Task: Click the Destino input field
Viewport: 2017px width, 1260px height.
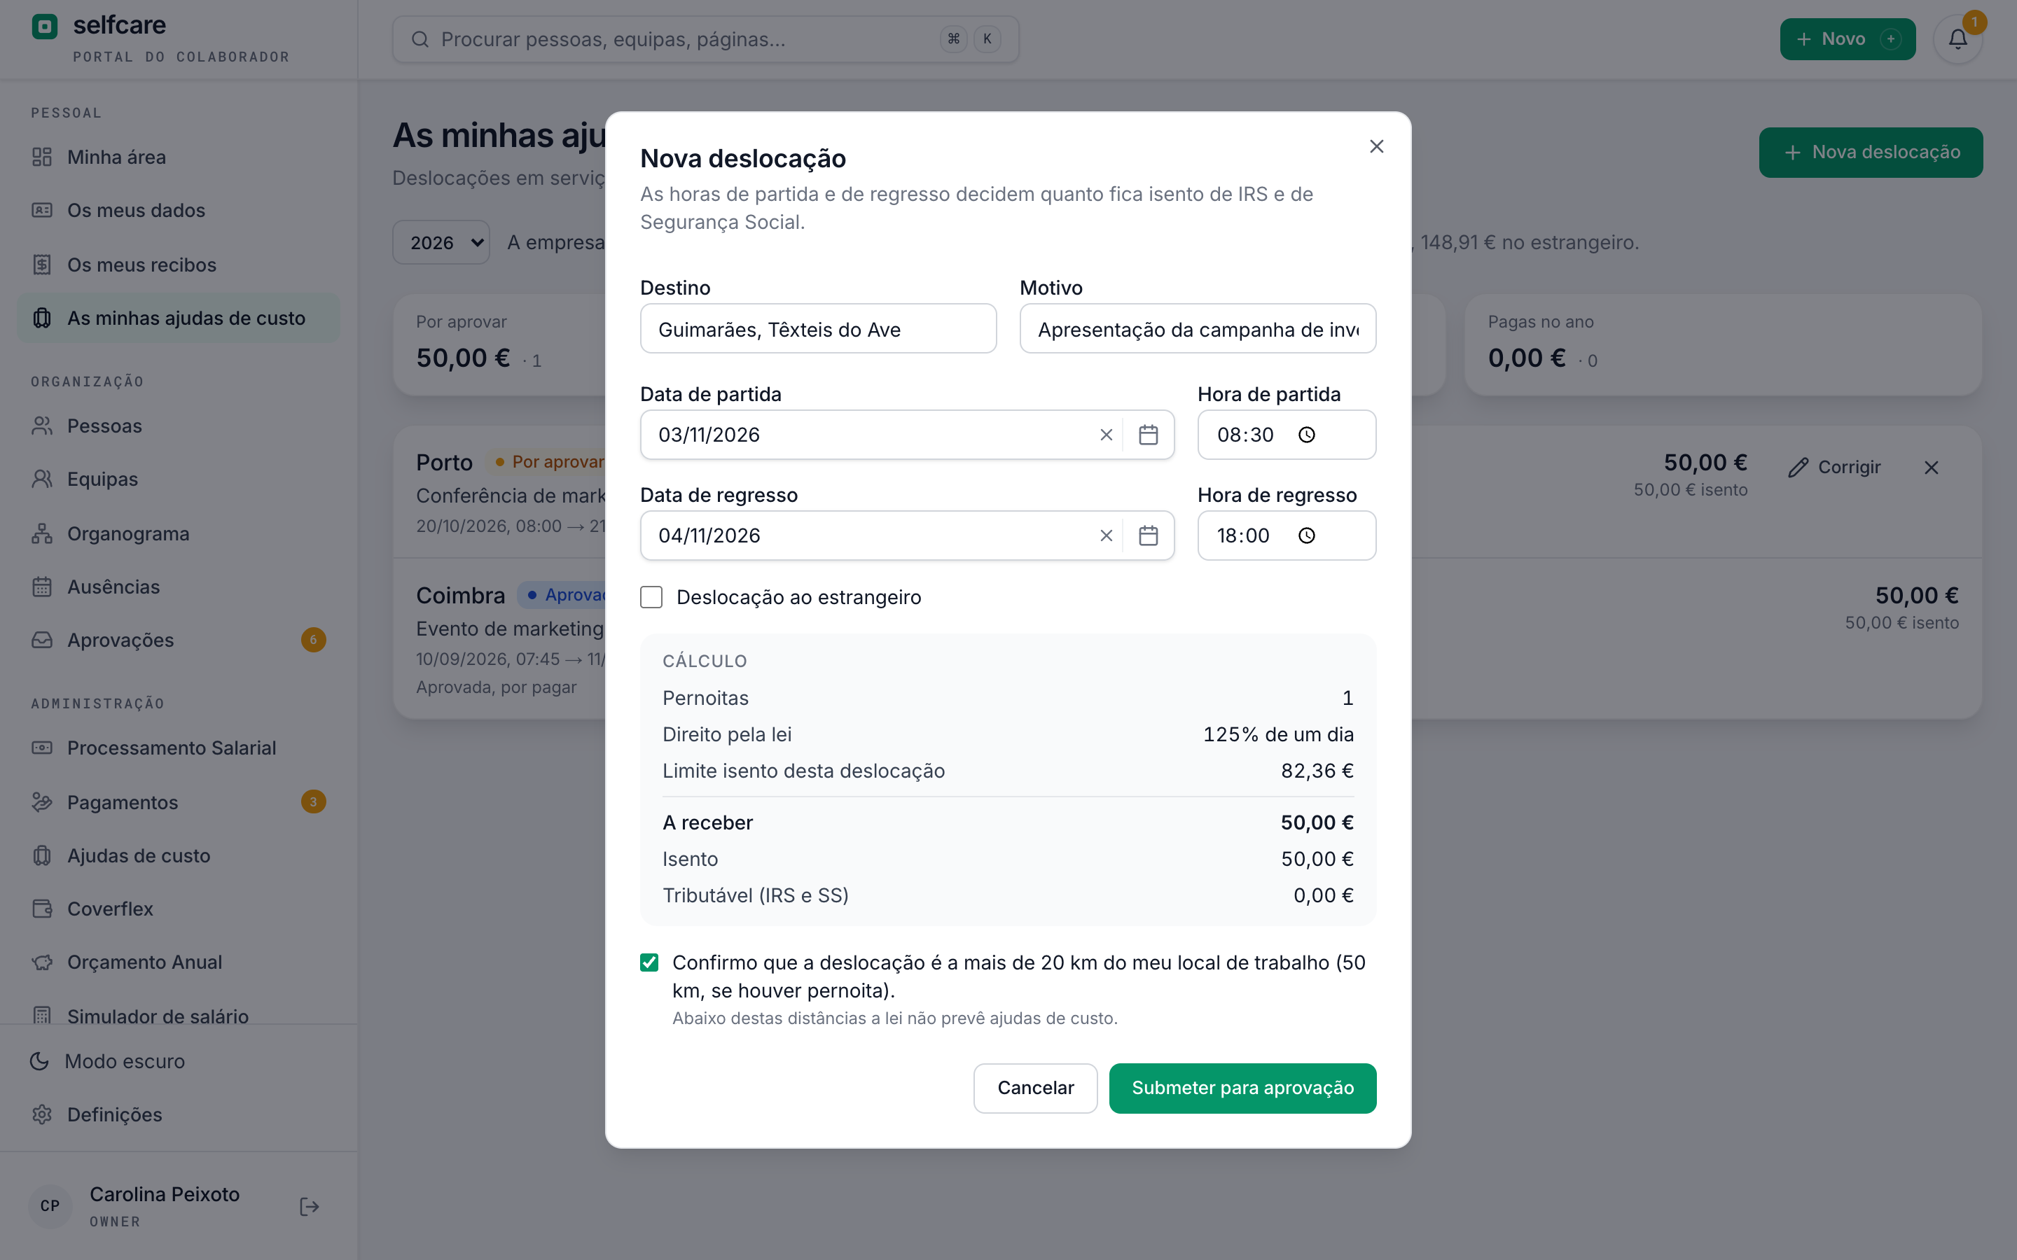Action: pyautogui.click(x=817, y=329)
